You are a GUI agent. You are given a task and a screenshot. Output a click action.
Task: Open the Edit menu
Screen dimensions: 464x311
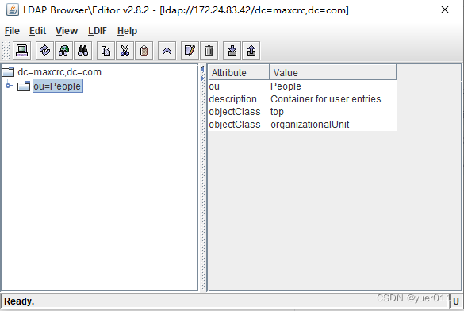37,31
